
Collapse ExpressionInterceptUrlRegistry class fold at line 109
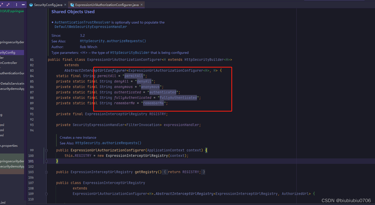click(46, 194)
